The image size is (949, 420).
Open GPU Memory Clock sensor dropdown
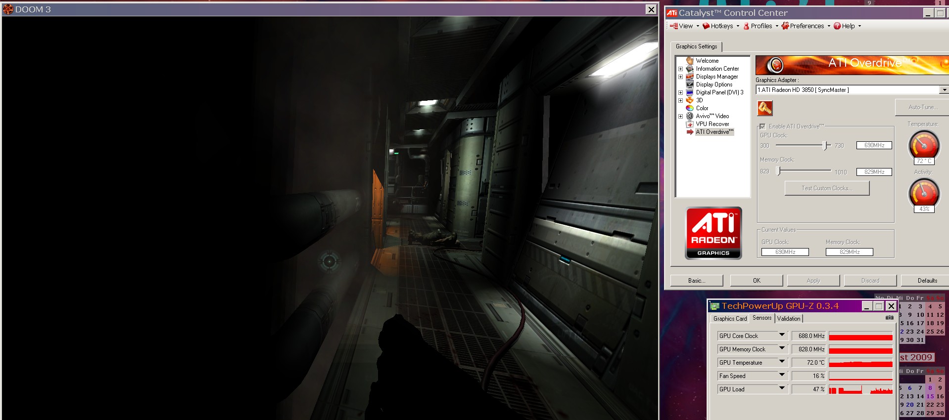click(782, 349)
